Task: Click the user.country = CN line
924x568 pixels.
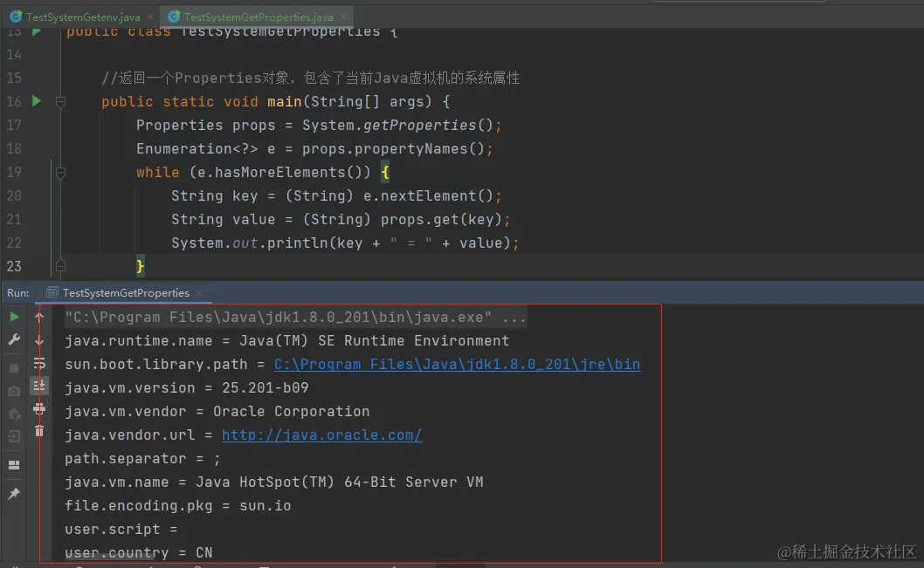Action: coord(139,552)
